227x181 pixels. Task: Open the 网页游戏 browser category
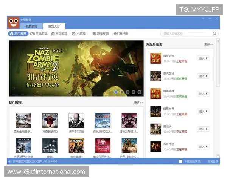click(59, 34)
